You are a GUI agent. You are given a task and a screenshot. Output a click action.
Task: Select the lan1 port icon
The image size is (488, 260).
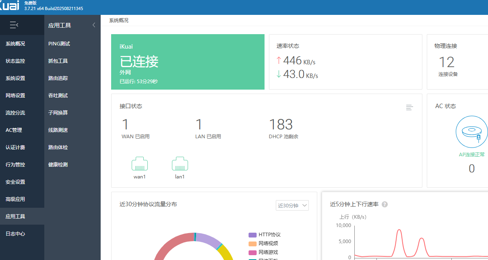click(180, 164)
